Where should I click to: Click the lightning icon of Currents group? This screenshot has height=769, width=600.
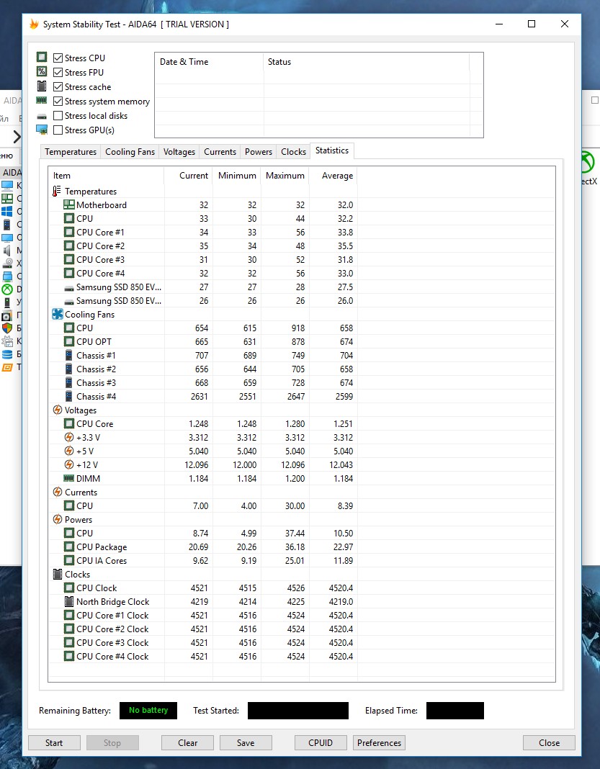[x=58, y=492]
